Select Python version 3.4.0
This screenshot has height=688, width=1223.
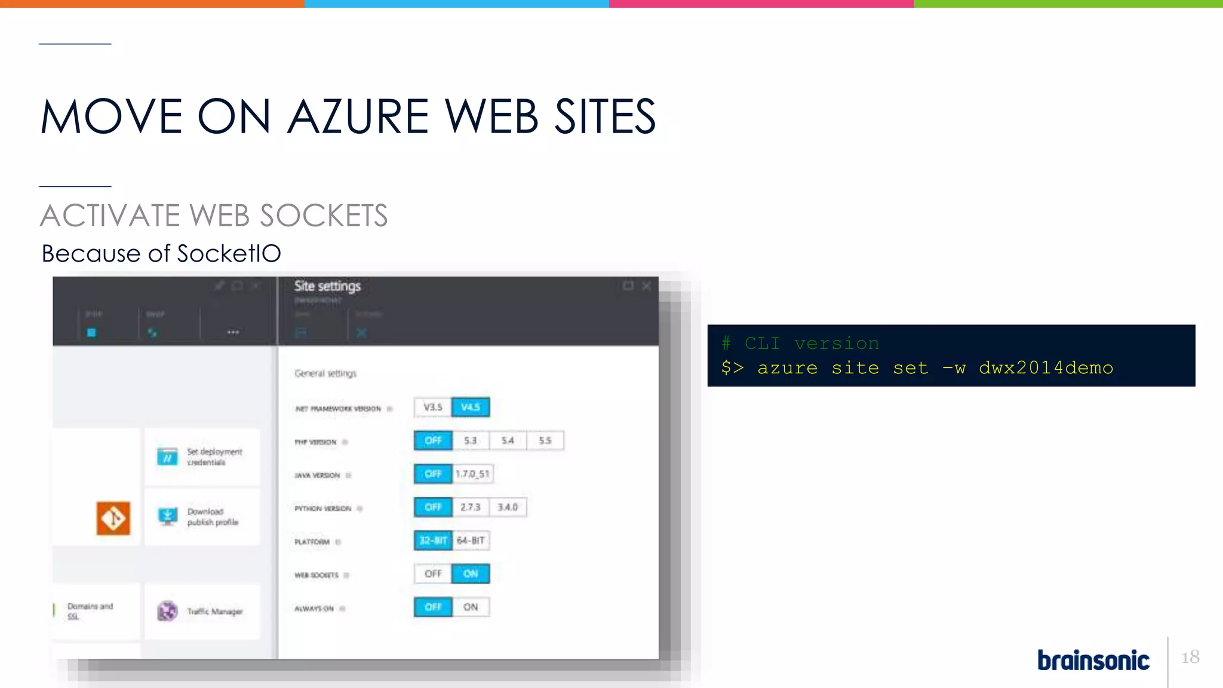coord(508,508)
